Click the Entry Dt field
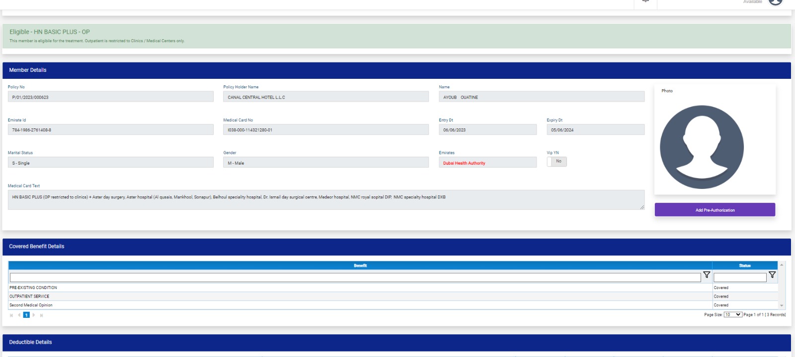This screenshot has width=795, height=357. (488, 129)
